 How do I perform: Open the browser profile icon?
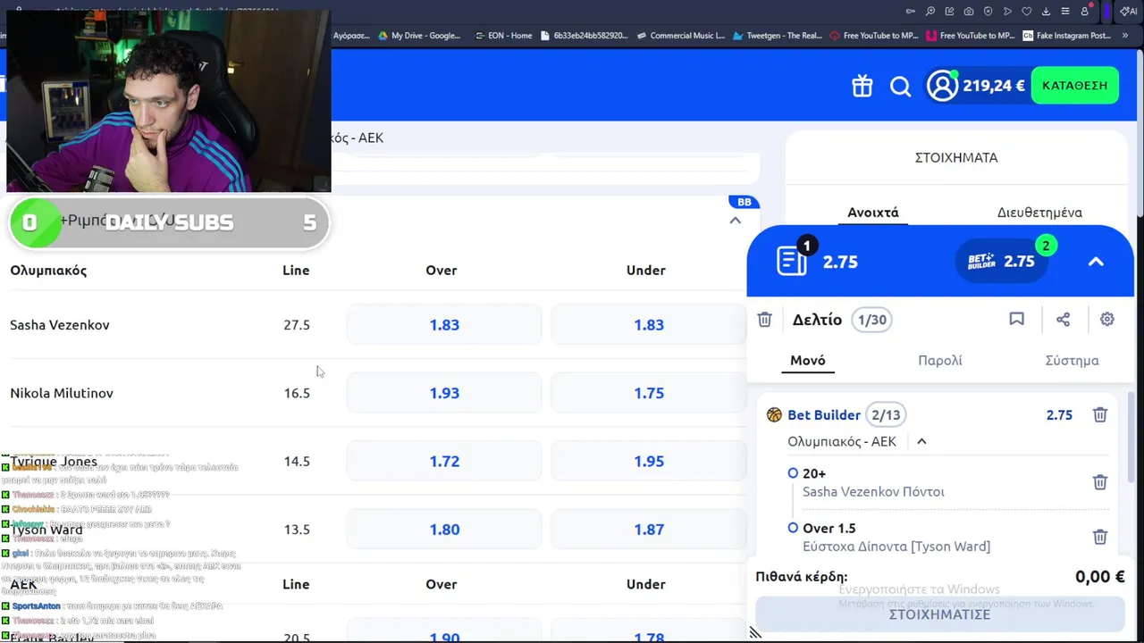pyautogui.click(x=1086, y=12)
